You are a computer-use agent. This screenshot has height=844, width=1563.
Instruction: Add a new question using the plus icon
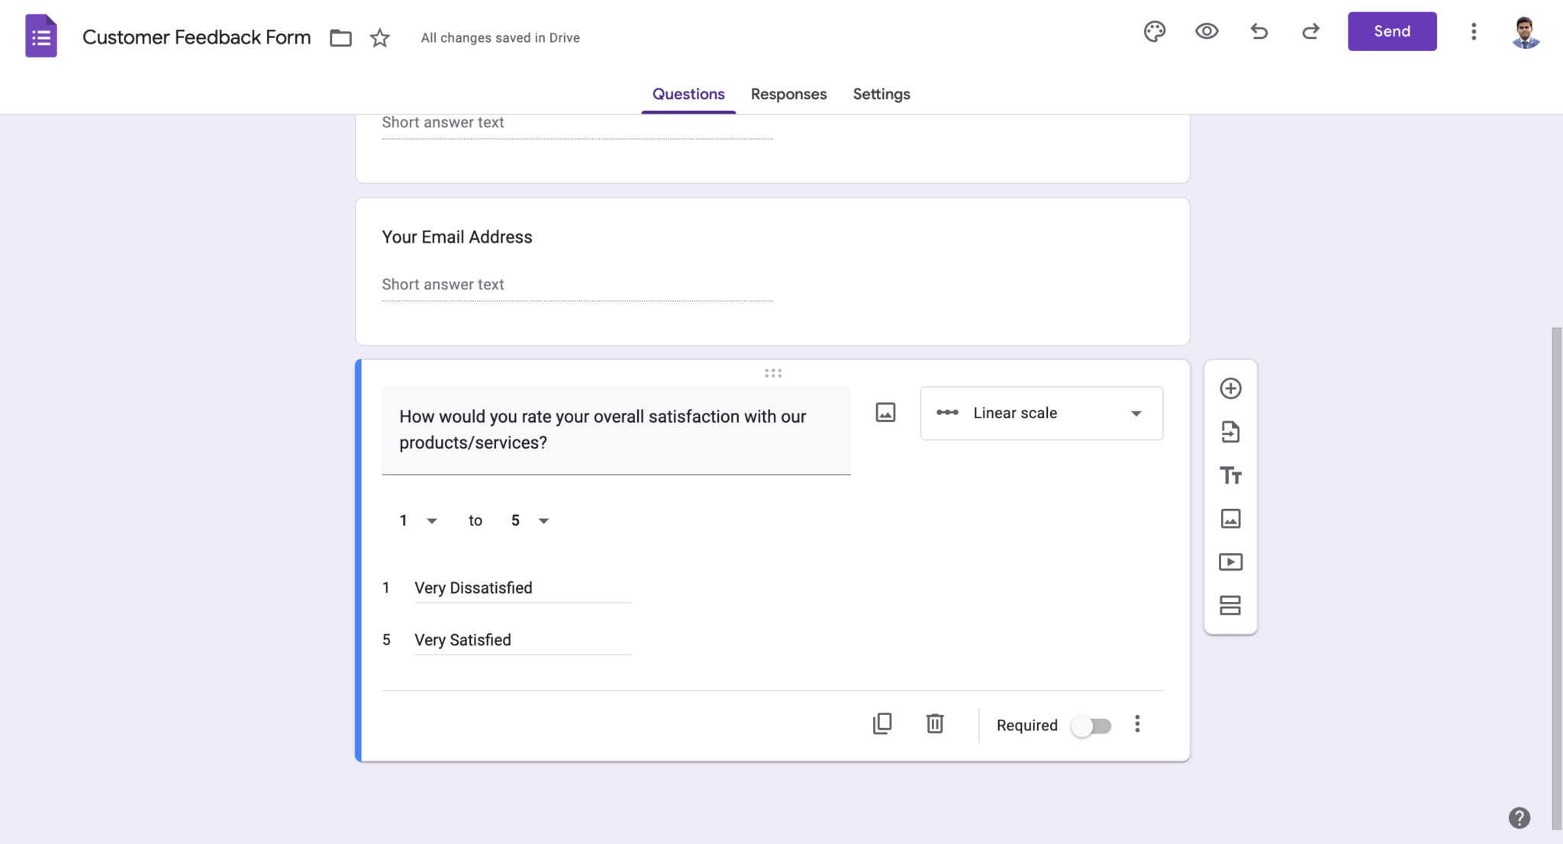[1230, 388]
